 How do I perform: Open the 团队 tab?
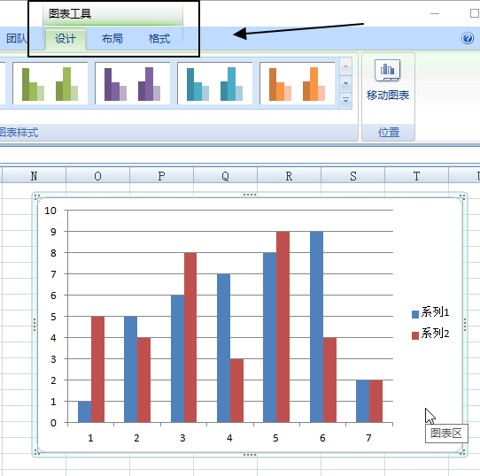point(16,39)
